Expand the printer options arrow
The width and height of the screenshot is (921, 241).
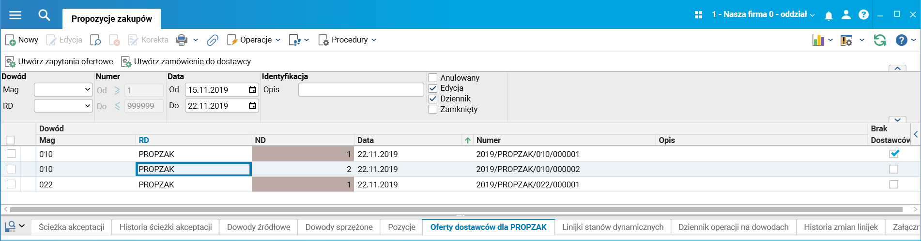pos(196,40)
